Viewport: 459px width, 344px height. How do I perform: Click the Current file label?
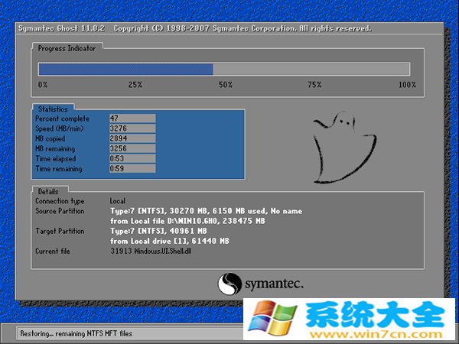(x=52, y=251)
